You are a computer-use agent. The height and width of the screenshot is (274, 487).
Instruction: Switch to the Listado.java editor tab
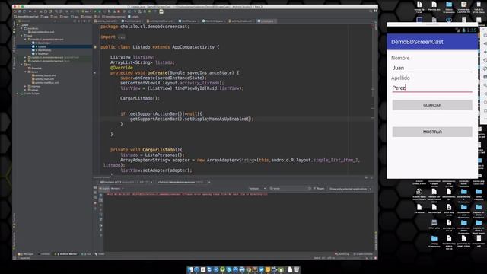tap(266, 21)
